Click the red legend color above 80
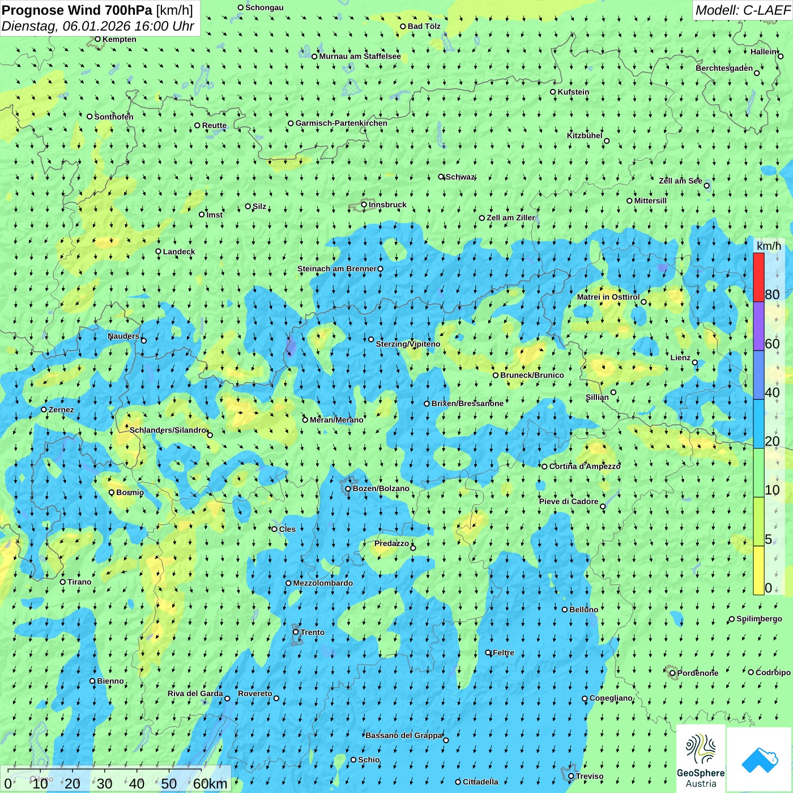This screenshot has height=793, width=793. pos(758,277)
